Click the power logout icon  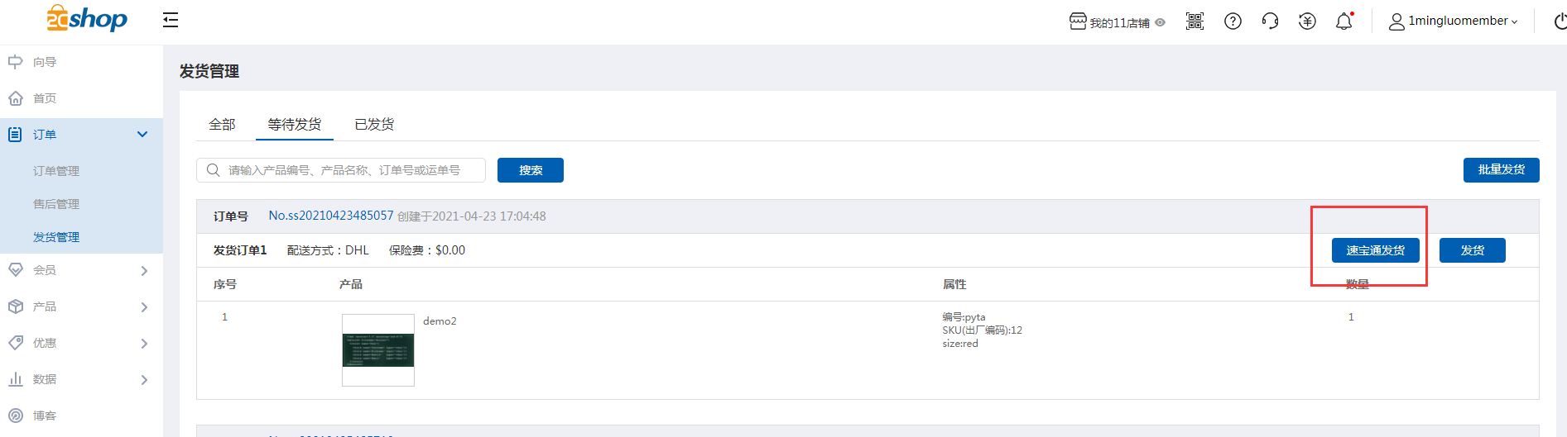[x=1559, y=21]
